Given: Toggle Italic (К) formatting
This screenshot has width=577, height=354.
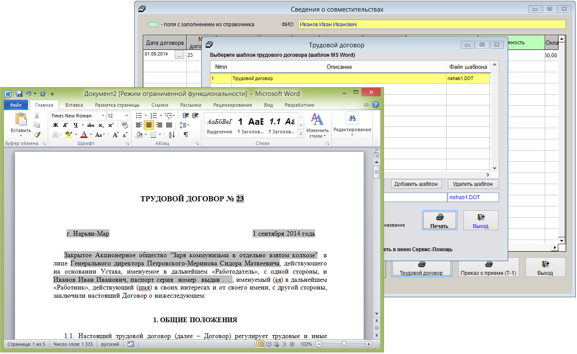Looking at the screenshot, I should coord(65,125).
